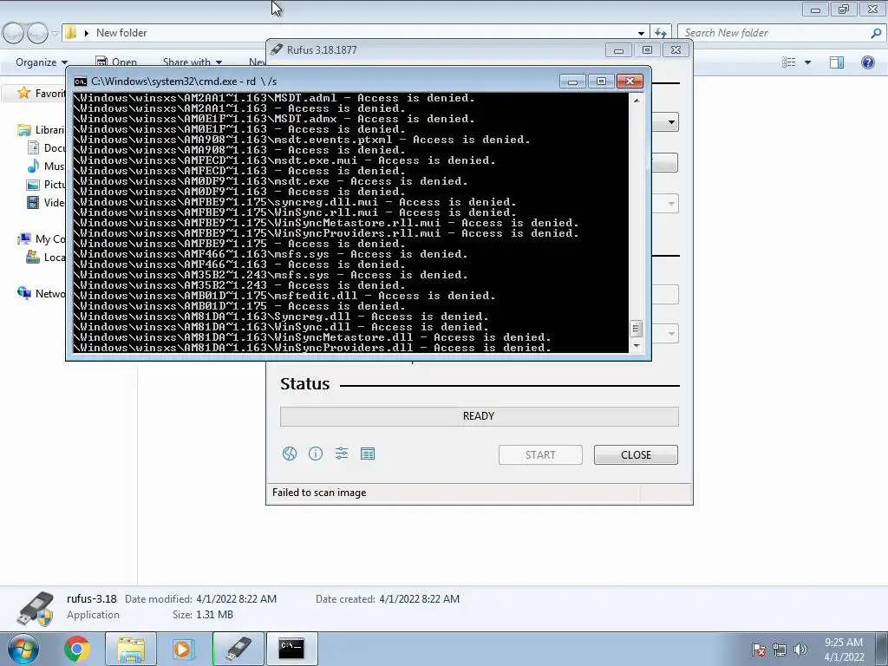Open Explorer help question mark icon

[867, 62]
